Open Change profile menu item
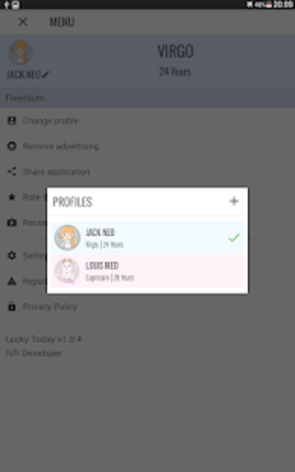 [x=50, y=121]
